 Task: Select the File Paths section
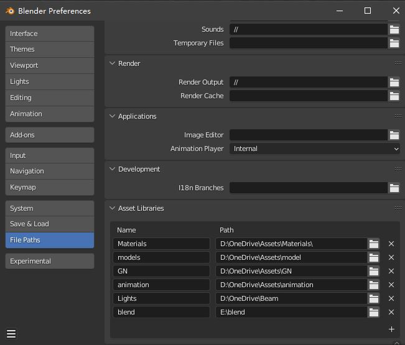[50, 240]
